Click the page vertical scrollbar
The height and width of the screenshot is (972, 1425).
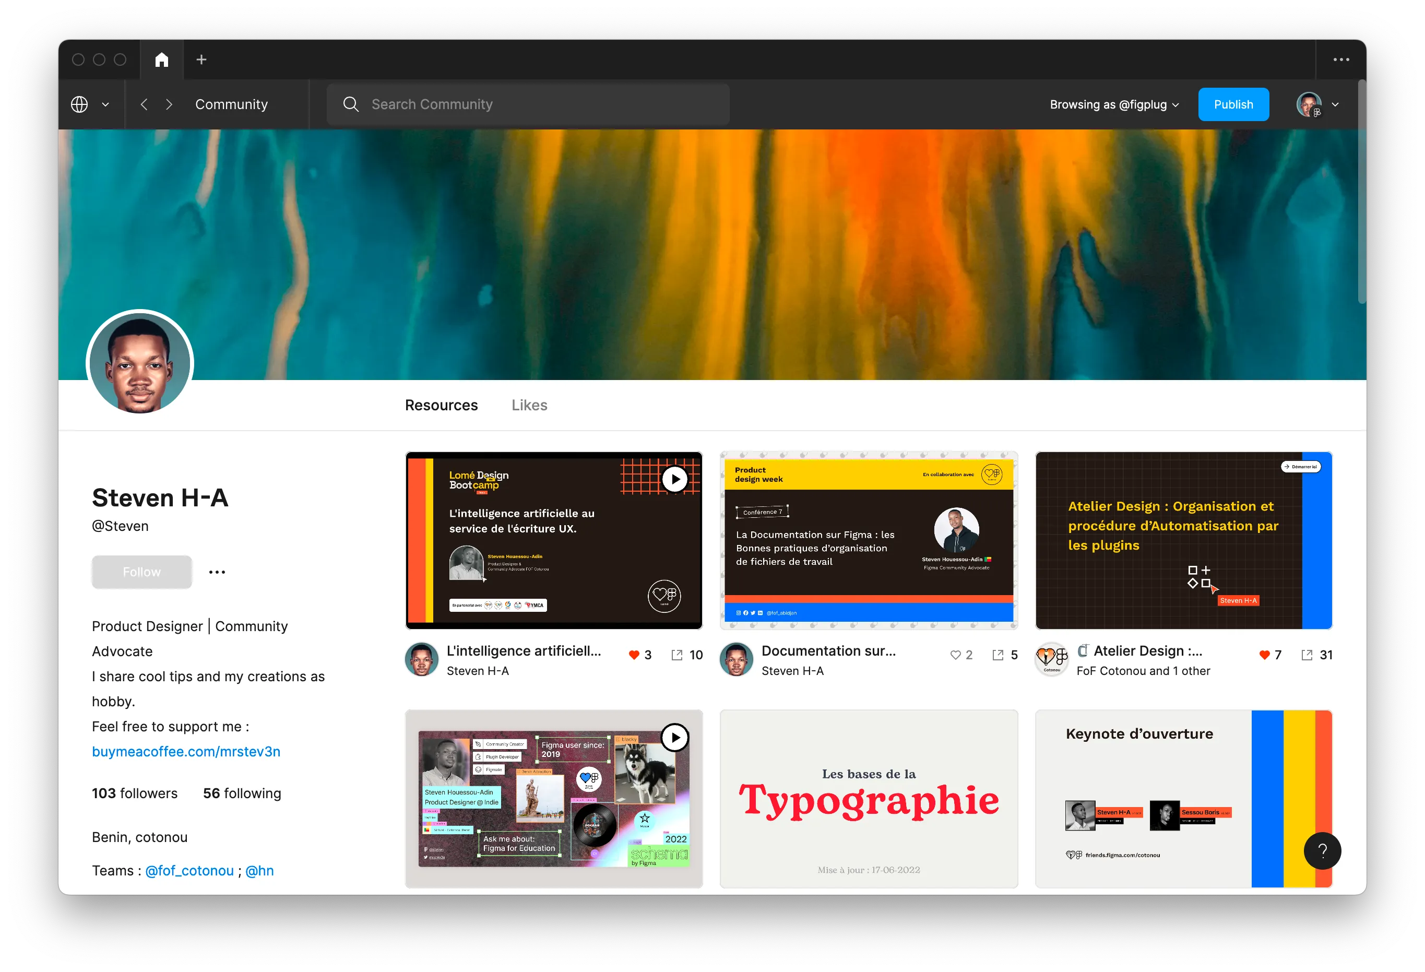(1361, 192)
